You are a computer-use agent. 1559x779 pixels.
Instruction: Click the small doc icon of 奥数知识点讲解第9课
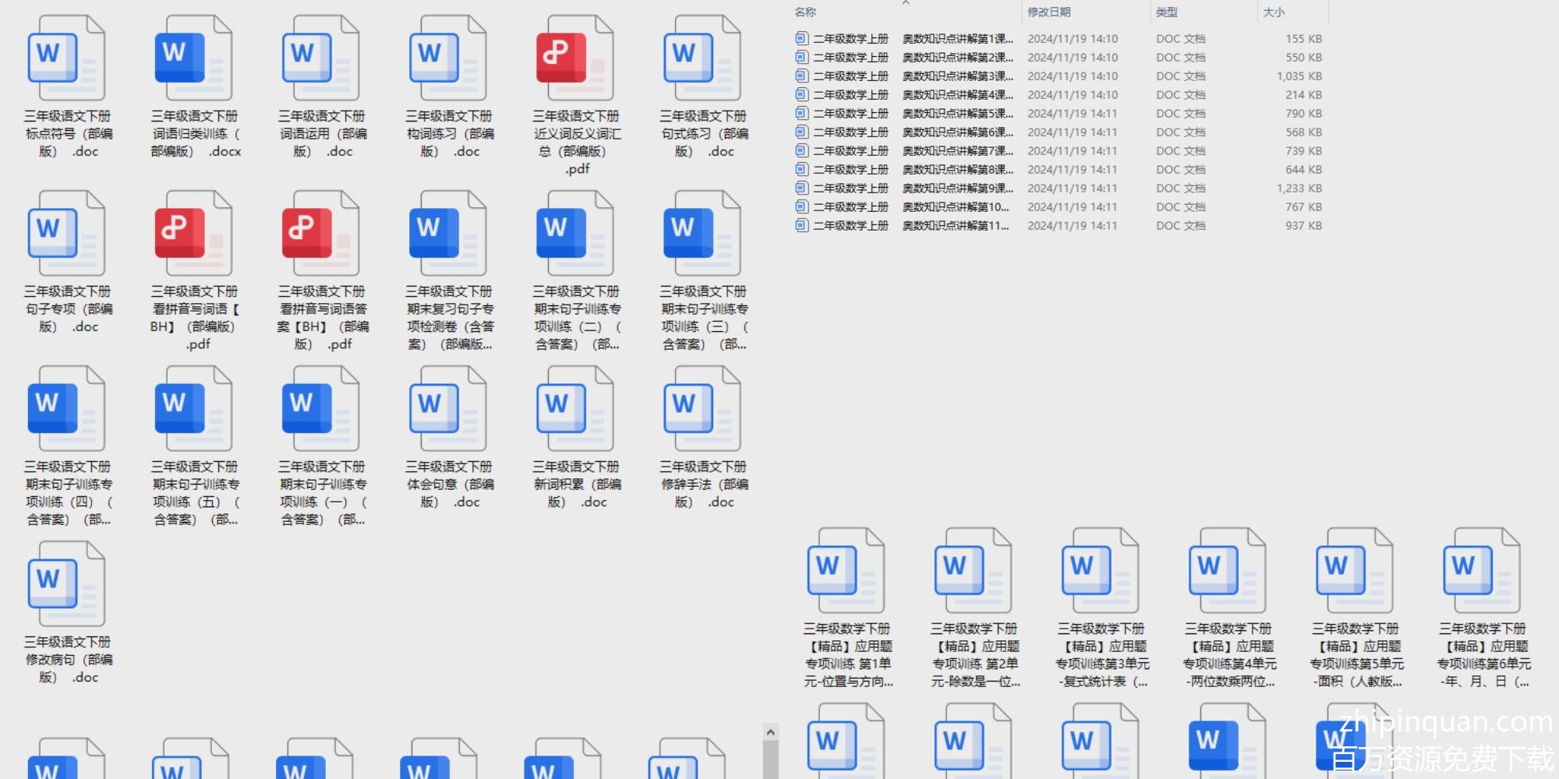[x=801, y=188]
